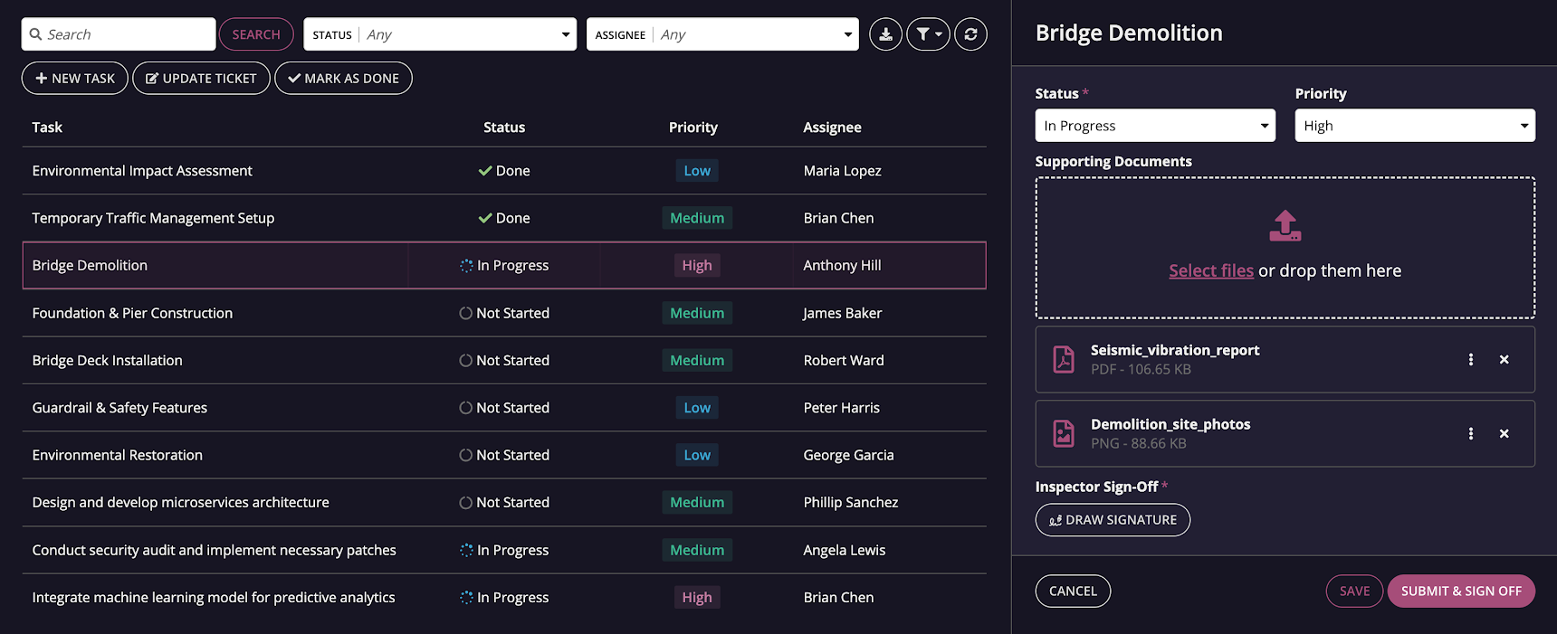Click the refresh list icon
1557x634 pixels.
[x=970, y=34]
